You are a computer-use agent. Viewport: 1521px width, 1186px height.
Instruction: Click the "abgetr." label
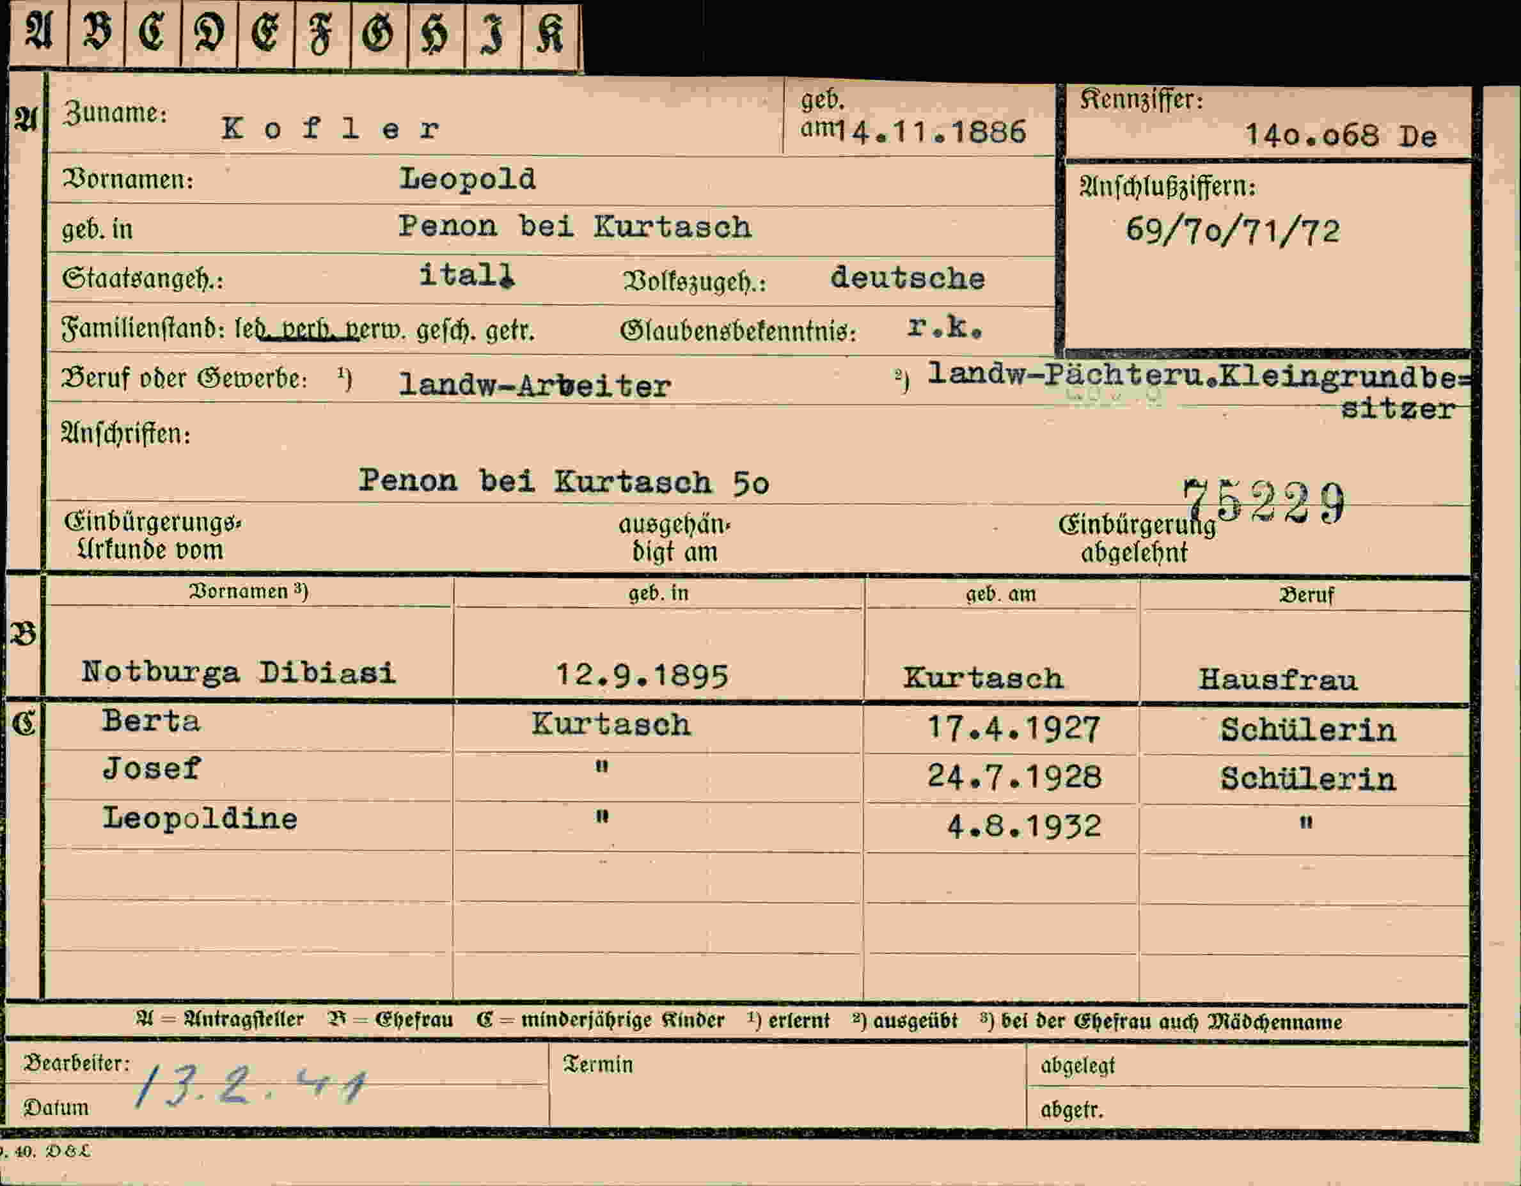1073,1109
